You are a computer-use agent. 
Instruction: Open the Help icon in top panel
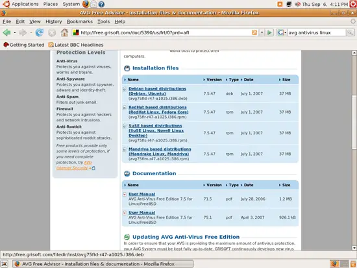coord(101,4)
